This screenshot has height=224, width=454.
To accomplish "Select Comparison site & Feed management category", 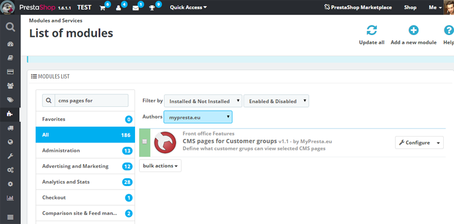I will tap(86, 213).
